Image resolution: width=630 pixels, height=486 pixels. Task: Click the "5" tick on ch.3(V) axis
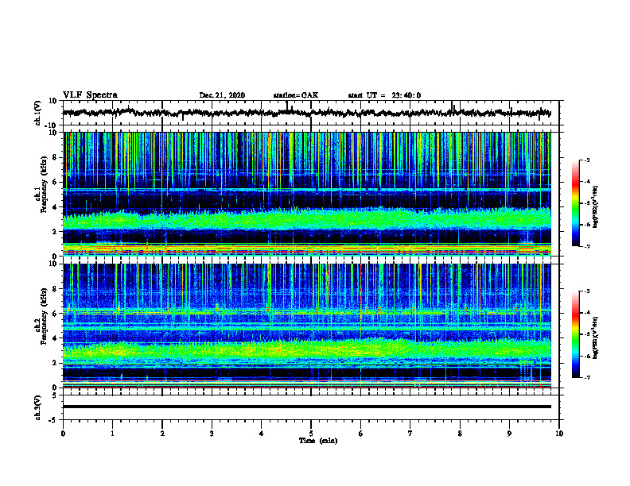pyautogui.click(x=56, y=395)
